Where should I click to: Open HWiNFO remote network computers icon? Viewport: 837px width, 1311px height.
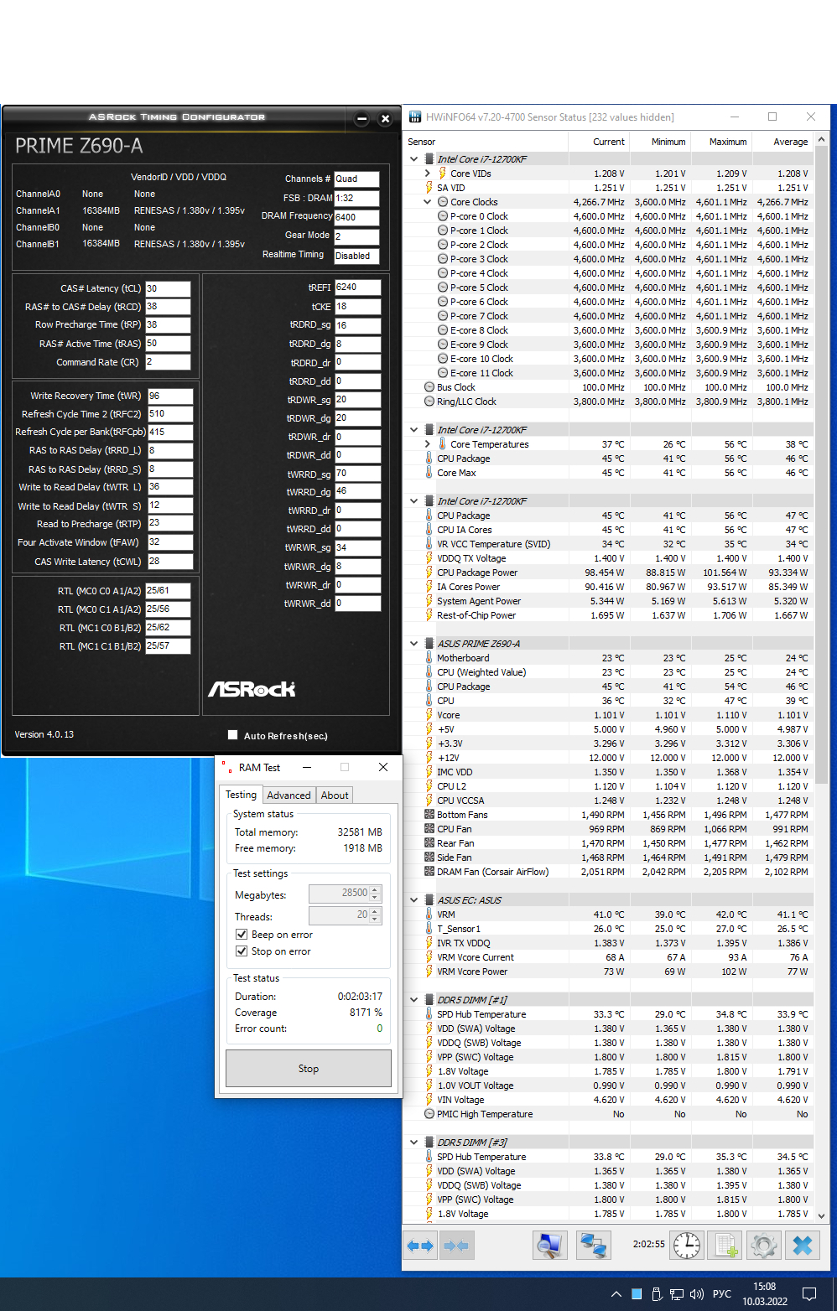tap(594, 1246)
